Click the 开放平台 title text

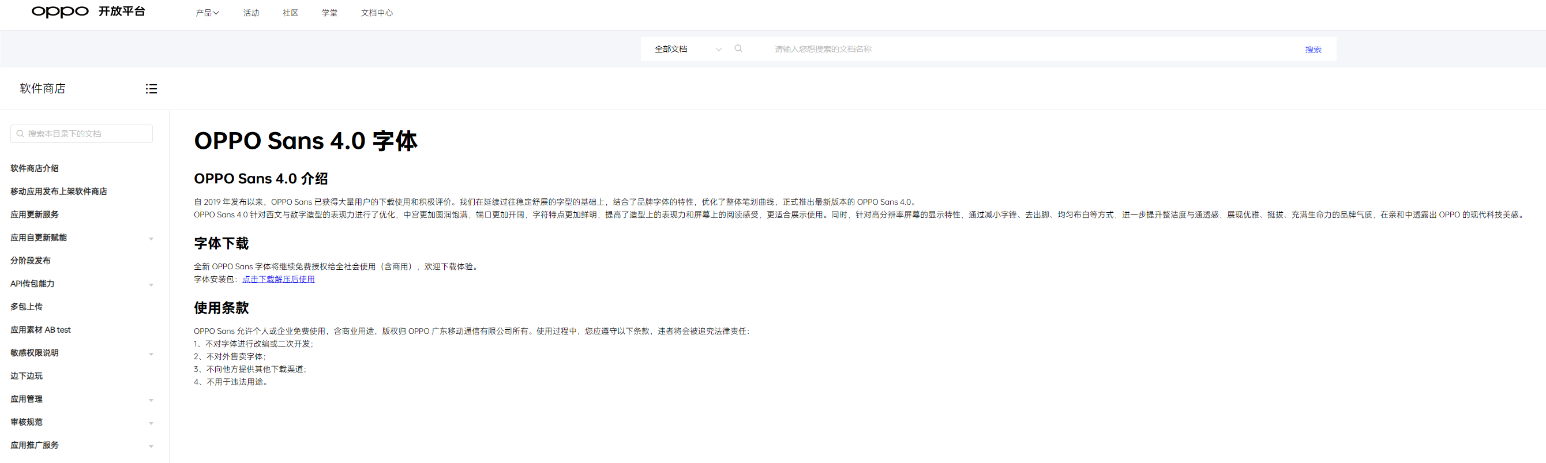(122, 12)
